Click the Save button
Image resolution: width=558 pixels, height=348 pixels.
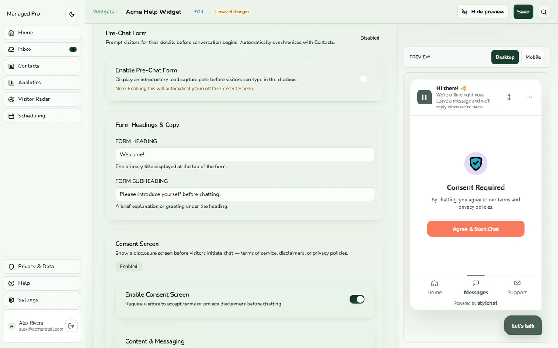click(x=523, y=12)
